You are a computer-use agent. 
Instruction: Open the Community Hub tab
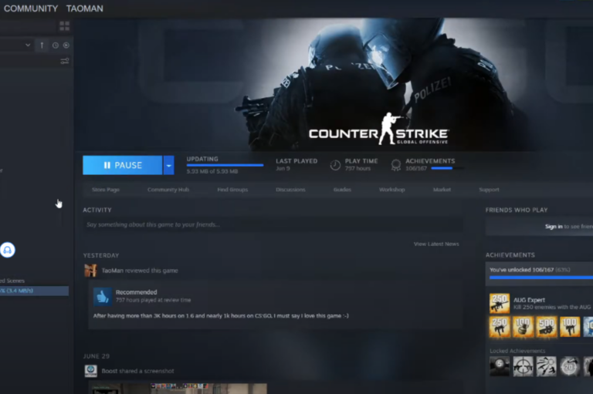168,190
